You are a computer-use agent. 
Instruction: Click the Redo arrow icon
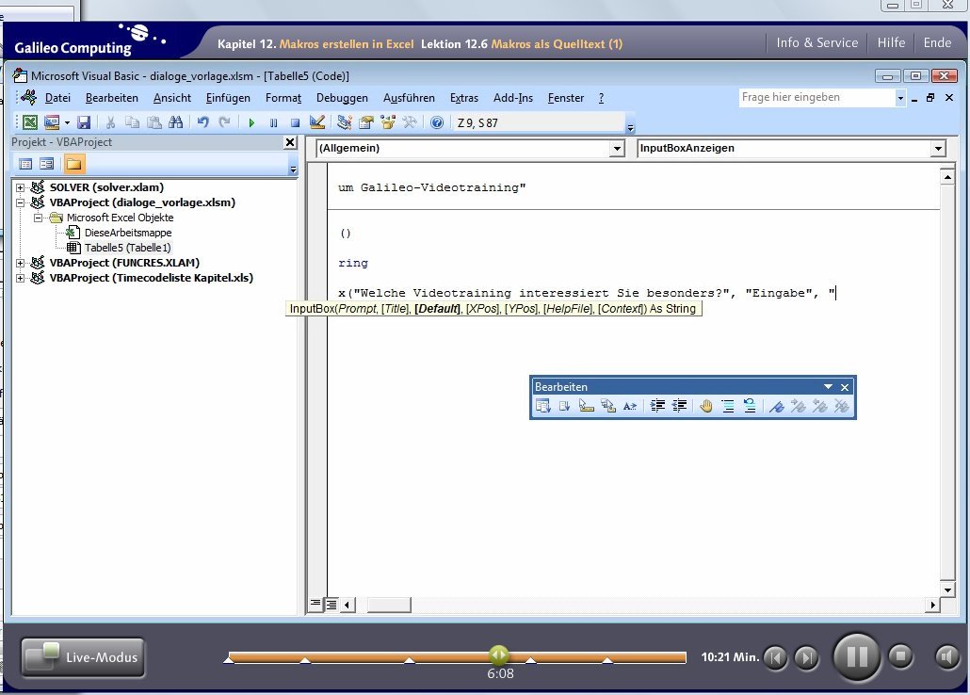(x=224, y=122)
